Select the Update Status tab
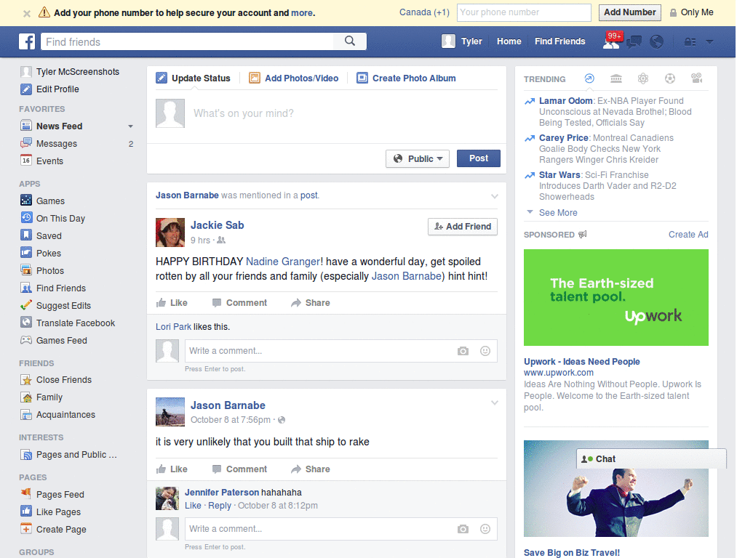Screen dimensions: 745x558 [194, 78]
